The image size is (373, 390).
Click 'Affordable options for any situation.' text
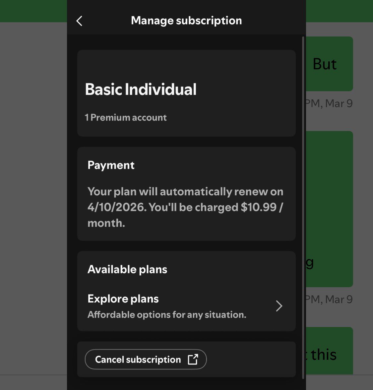[167, 315]
